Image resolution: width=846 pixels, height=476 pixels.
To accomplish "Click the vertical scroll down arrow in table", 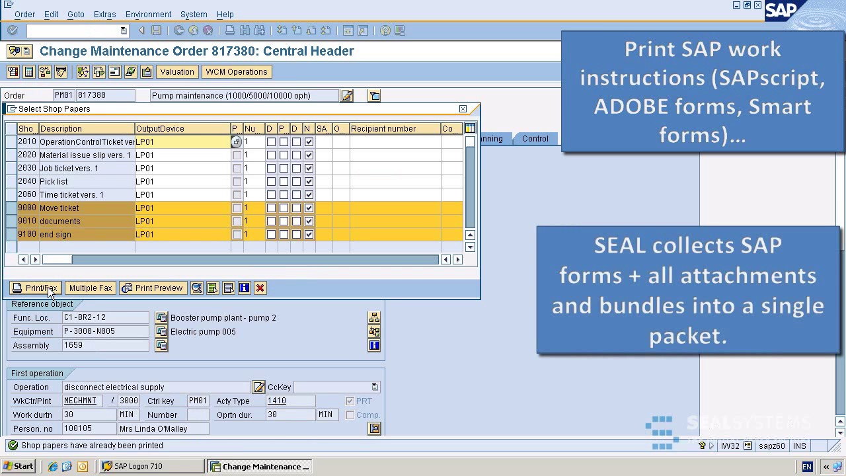I will pyautogui.click(x=470, y=247).
